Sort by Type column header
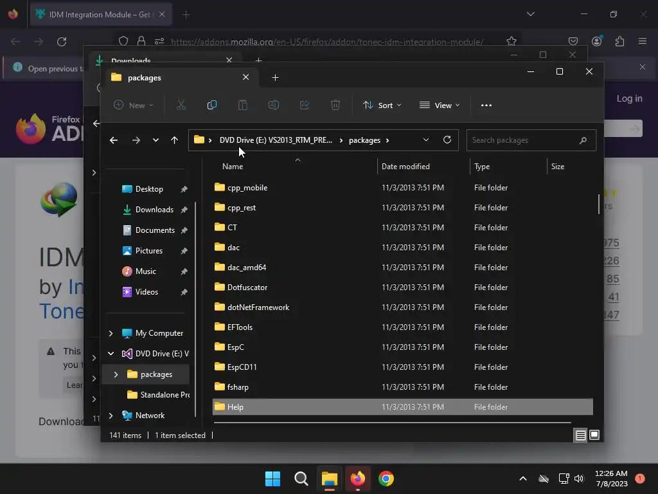658x494 pixels. [482, 167]
